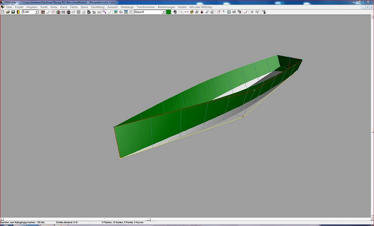374x226 pixels.
Task: Open the Transformieren menu
Action: [x=146, y=7]
